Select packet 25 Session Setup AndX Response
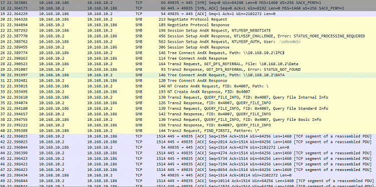Viewport: 376px width, 187px height. (188, 47)
